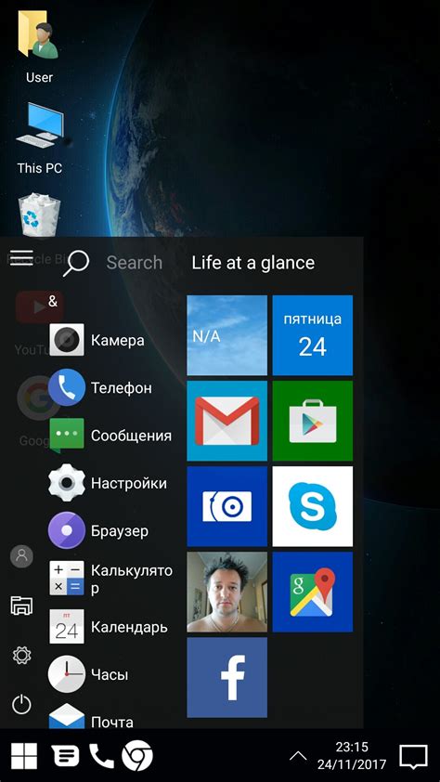Image resolution: width=440 pixels, height=782 pixels.
Task: Open the messaging icon in taskbar
Action: (65, 756)
